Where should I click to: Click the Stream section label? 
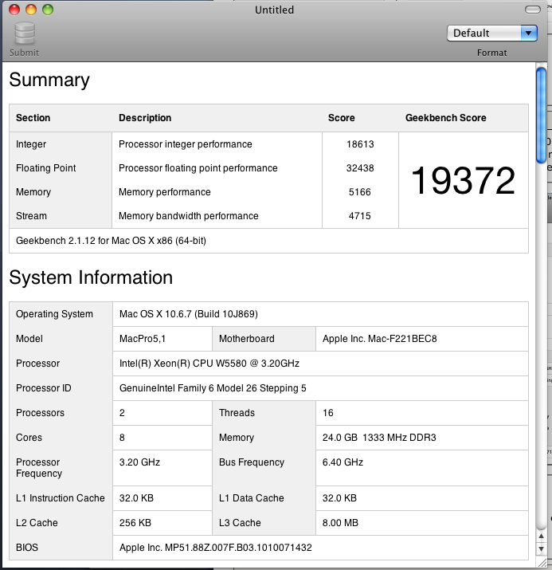tap(31, 216)
